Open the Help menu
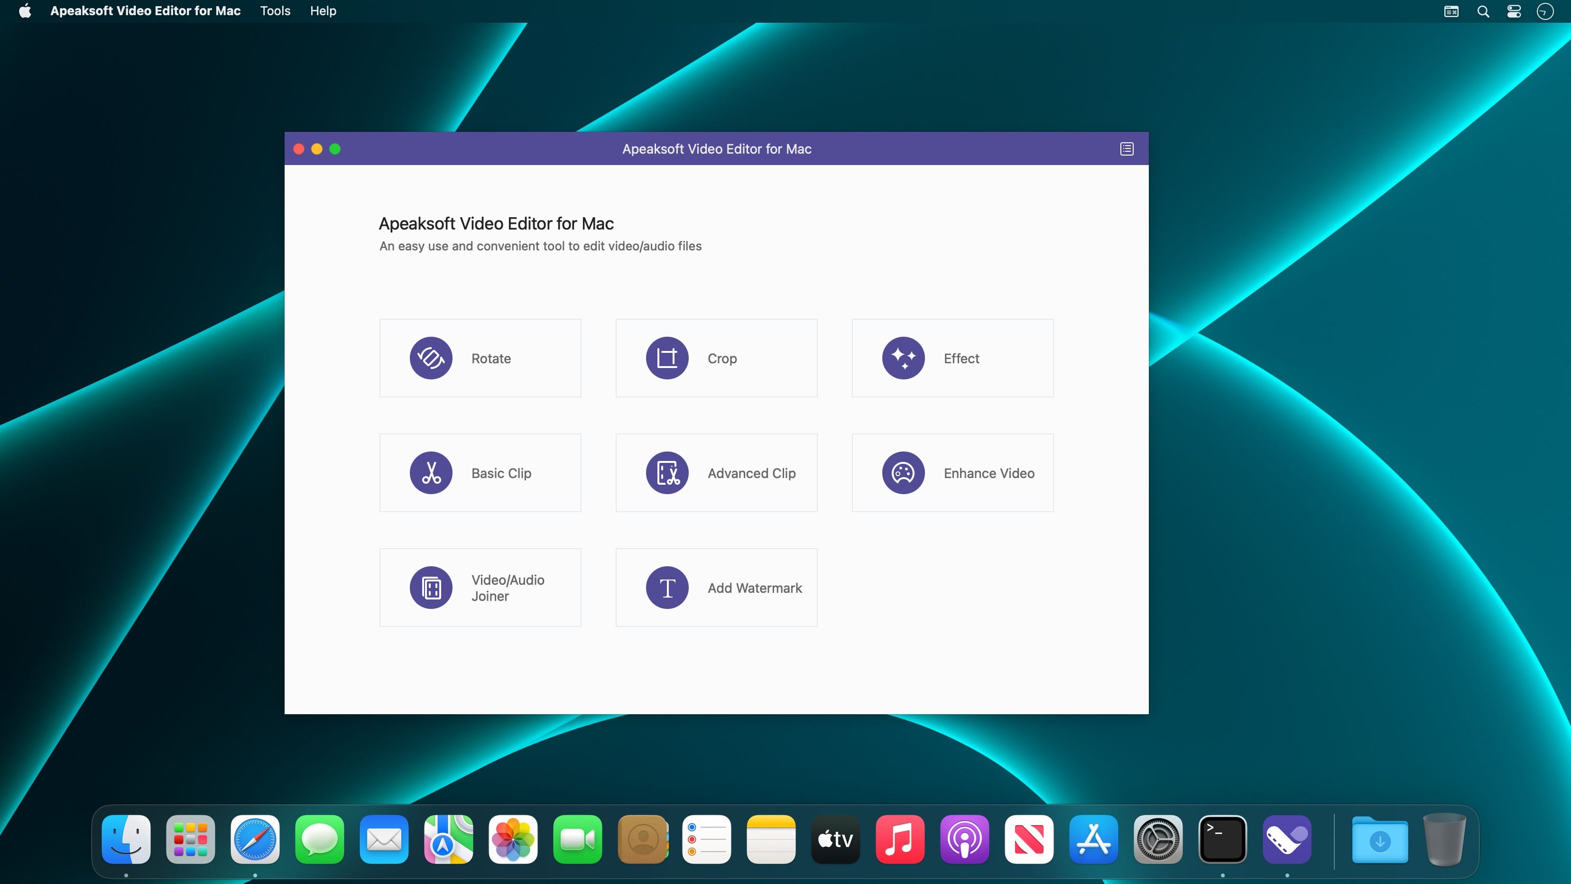The height and width of the screenshot is (884, 1571). pos(323,11)
